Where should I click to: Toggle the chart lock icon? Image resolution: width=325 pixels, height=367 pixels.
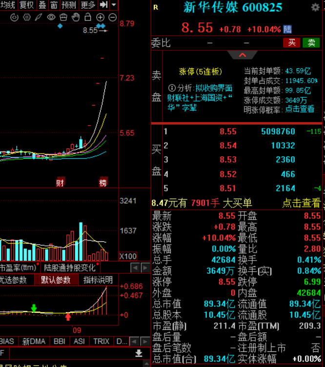pyautogui.click(x=88, y=17)
